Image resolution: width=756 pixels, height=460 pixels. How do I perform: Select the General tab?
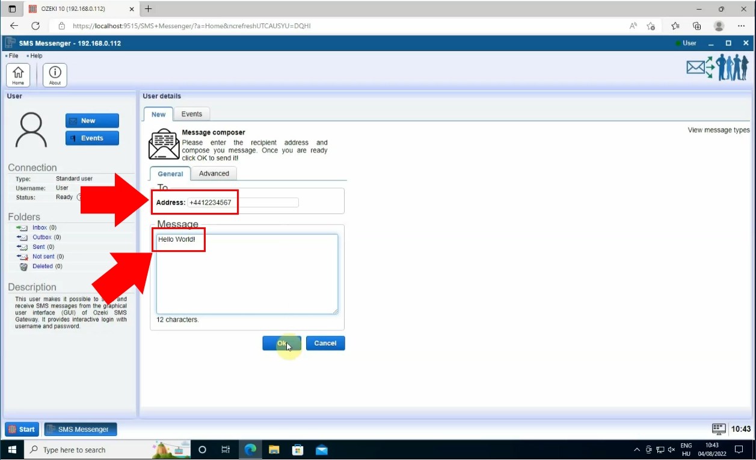tap(170, 174)
